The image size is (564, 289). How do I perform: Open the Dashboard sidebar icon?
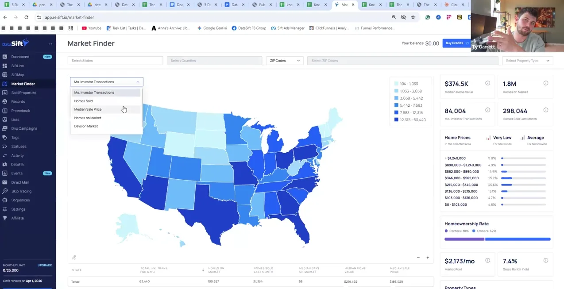pyautogui.click(x=5, y=57)
